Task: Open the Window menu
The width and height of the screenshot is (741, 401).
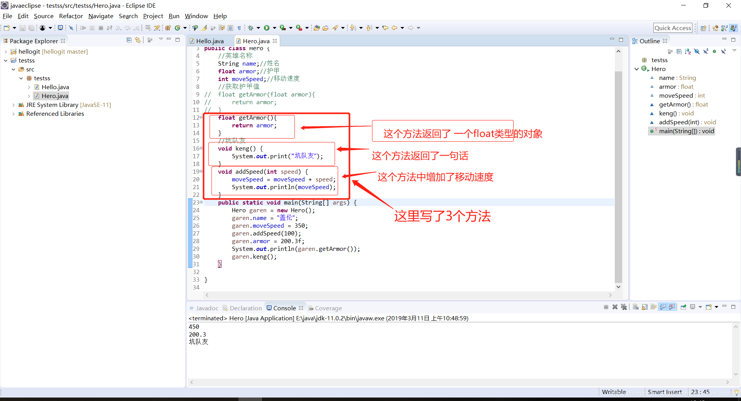Action: coord(196,16)
